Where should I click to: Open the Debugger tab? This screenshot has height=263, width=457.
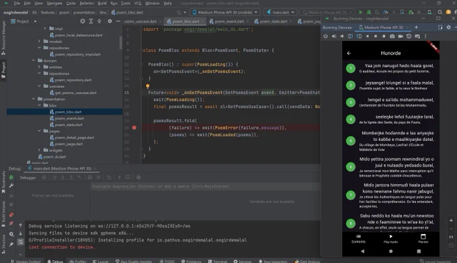point(28,178)
